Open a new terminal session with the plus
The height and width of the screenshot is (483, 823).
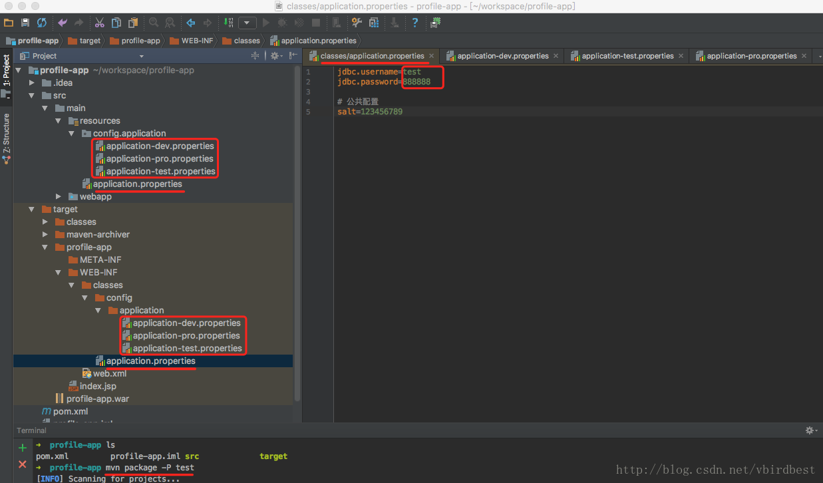pyautogui.click(x=23, y=448)
